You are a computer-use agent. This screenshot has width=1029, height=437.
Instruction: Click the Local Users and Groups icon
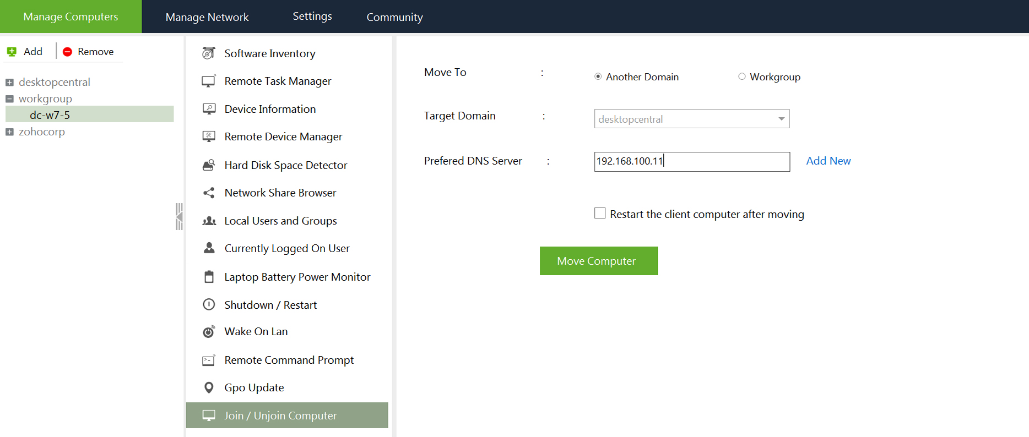point(209,221)
